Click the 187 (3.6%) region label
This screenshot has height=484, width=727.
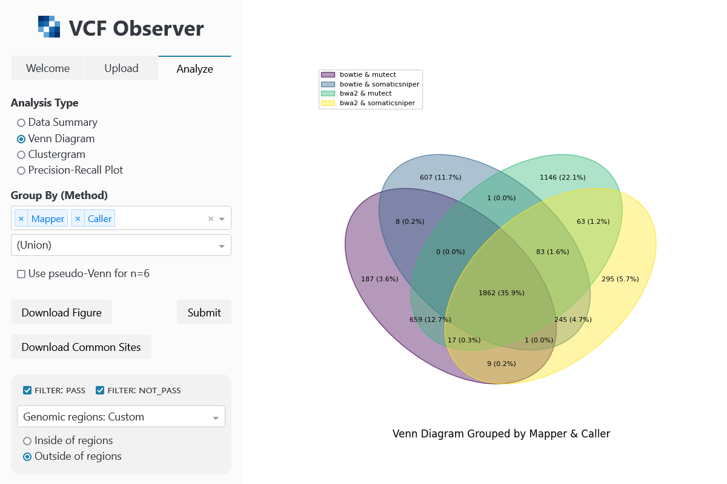[380, 279]
